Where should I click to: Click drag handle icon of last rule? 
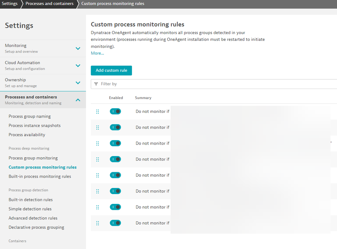tap(97, 223)
